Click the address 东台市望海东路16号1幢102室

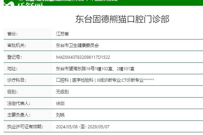(x=95, y=69)
